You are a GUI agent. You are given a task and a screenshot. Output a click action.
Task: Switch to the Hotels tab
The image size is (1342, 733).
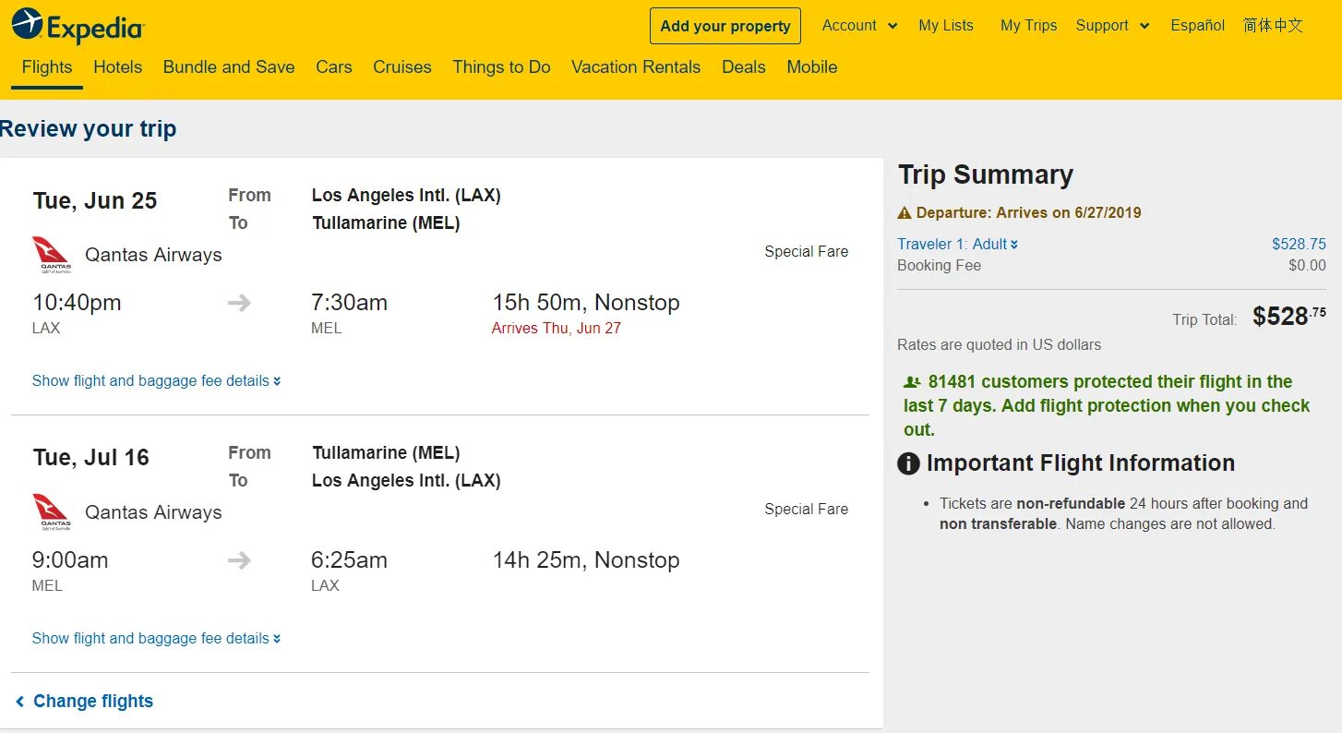click(117, 67)
